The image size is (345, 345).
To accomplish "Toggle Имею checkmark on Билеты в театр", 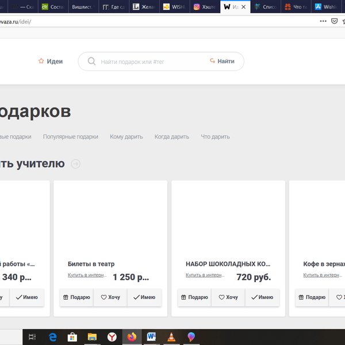I will [144, 297].
